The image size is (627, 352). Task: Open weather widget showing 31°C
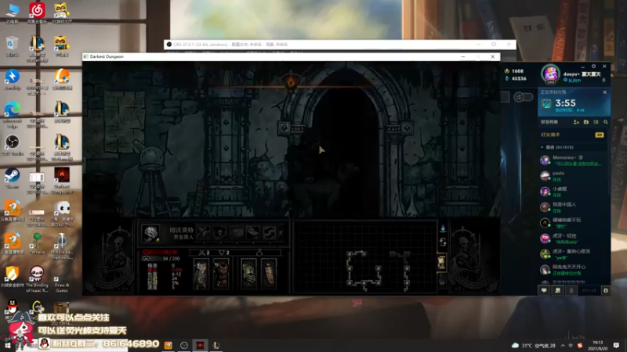click(x=534, y=346)
